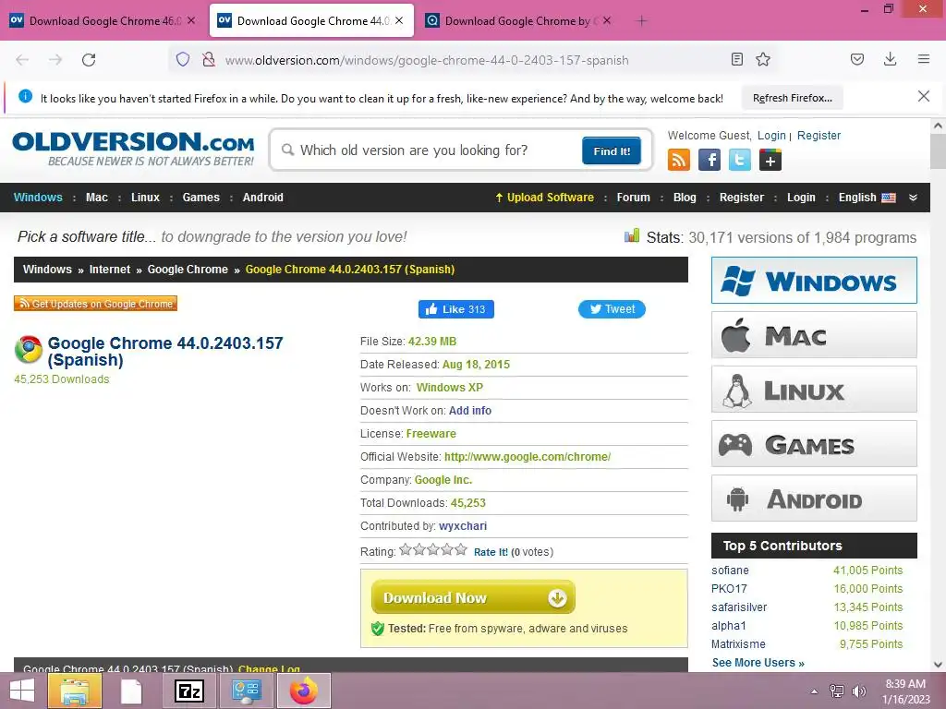Viewport: 946px width, 709px height.
Task: Switch to the Download Google Chrome 46.0 tab
Action: coord(103,21)
